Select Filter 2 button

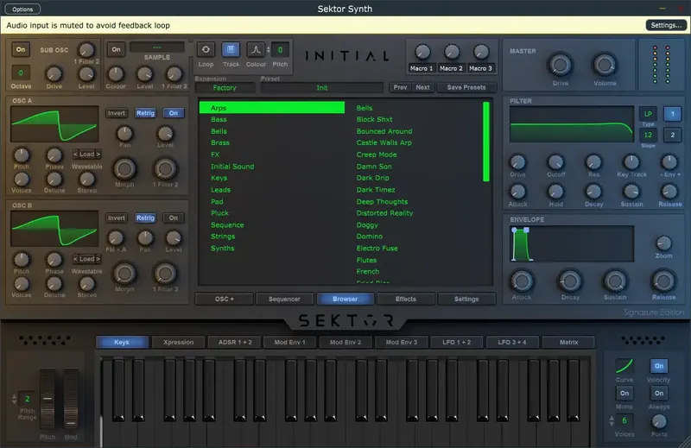click(x=672, y=135)
